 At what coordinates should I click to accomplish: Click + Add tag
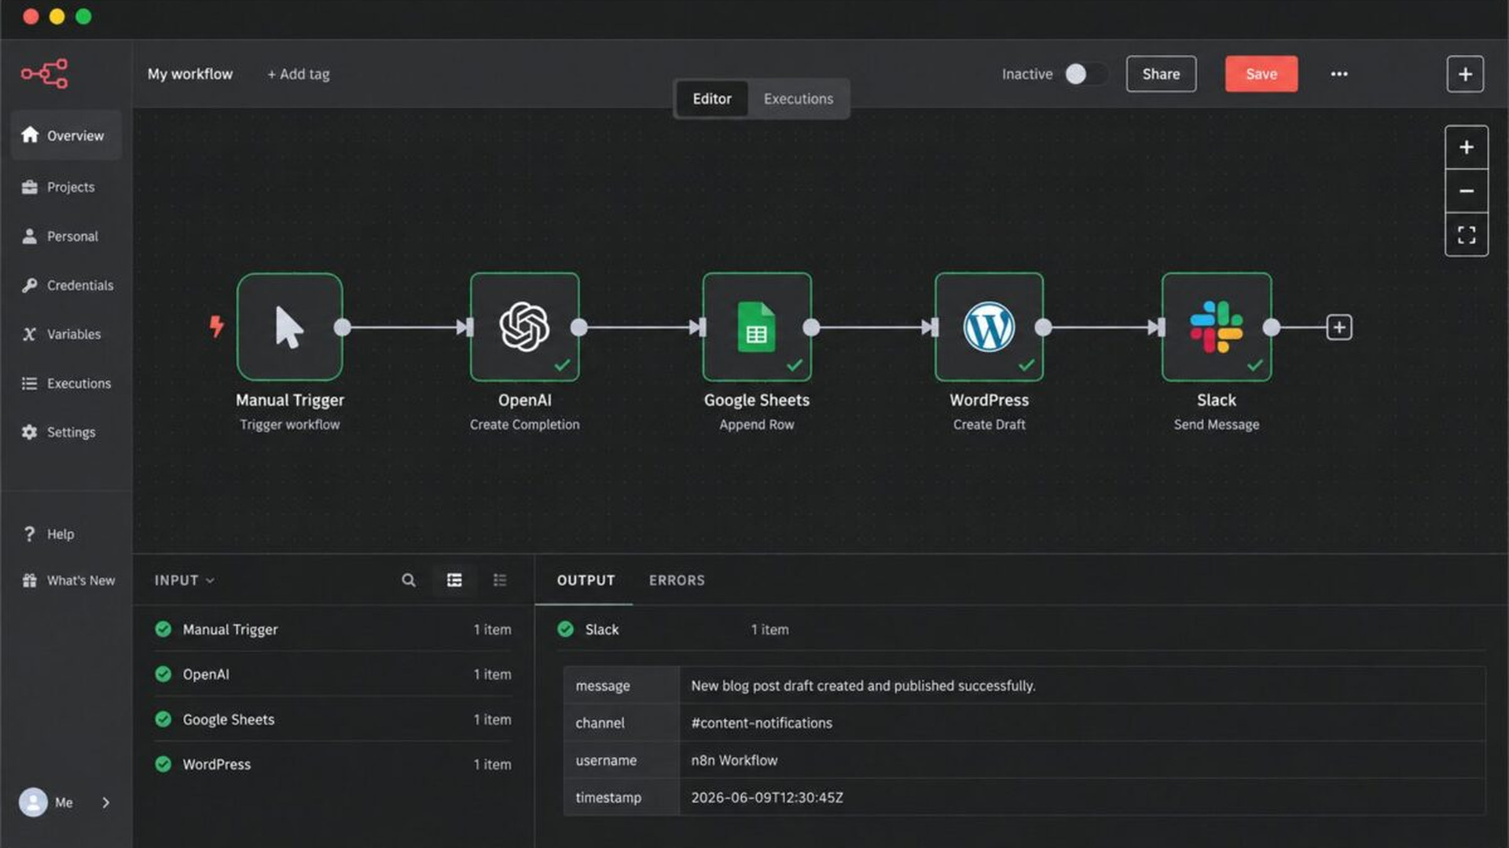tap(299, 74)
